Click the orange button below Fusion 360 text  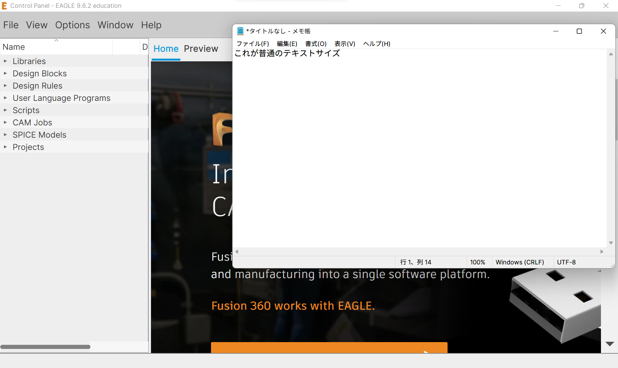click(x=329, y=348)
